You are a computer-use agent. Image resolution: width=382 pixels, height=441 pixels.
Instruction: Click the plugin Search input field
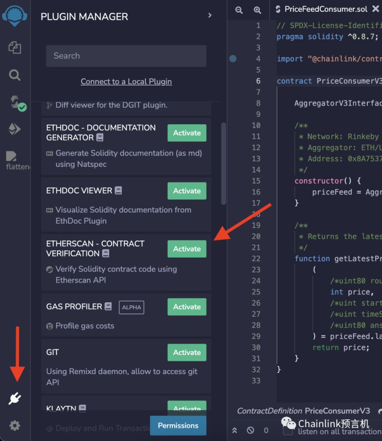(x=126, y=56)
